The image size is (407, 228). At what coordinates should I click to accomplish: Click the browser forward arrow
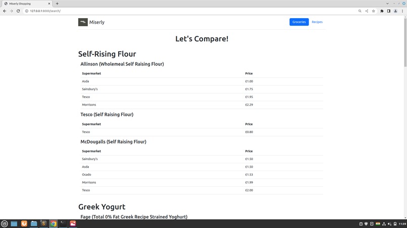pyautogui.click(x=12, y=11)
